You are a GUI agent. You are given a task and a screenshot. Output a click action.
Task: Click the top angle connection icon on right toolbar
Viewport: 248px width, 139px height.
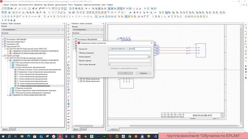coord(246,25)
